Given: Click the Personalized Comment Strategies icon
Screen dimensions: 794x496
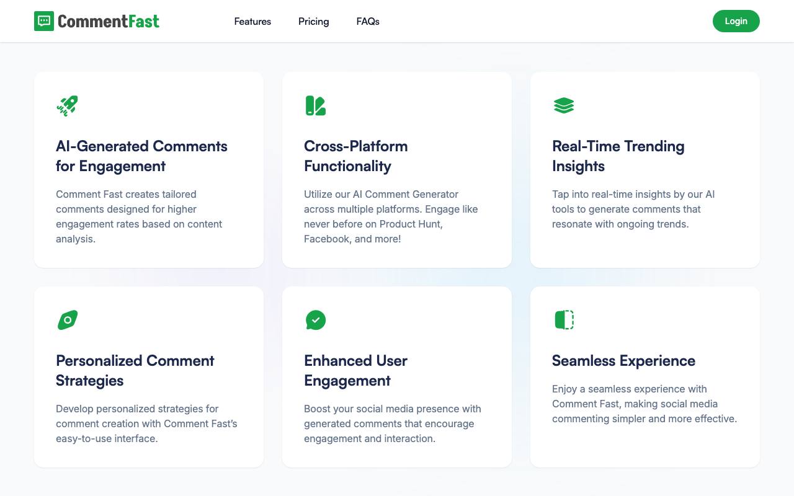Looking at the screenshot, I should (68, 320).
